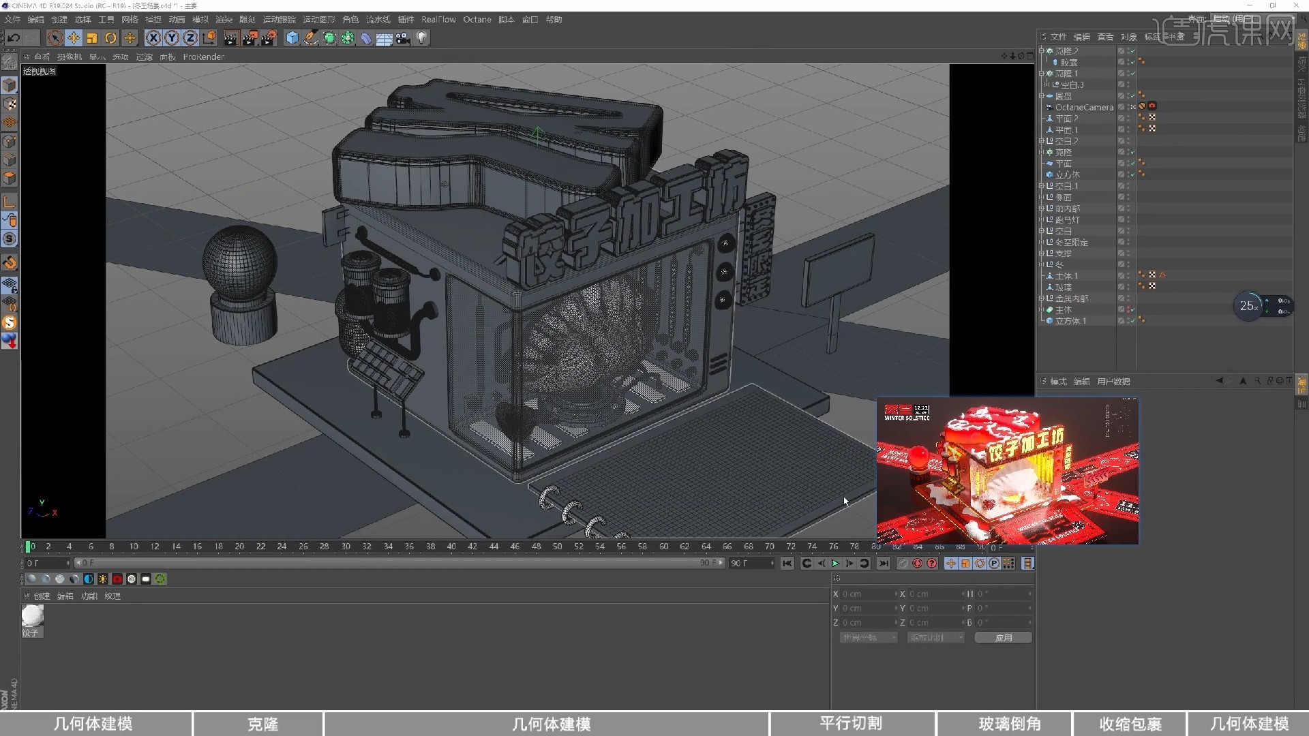
Task: Open the Bend deformer icon
Action: pyautogui.click(x=366, y=38)
